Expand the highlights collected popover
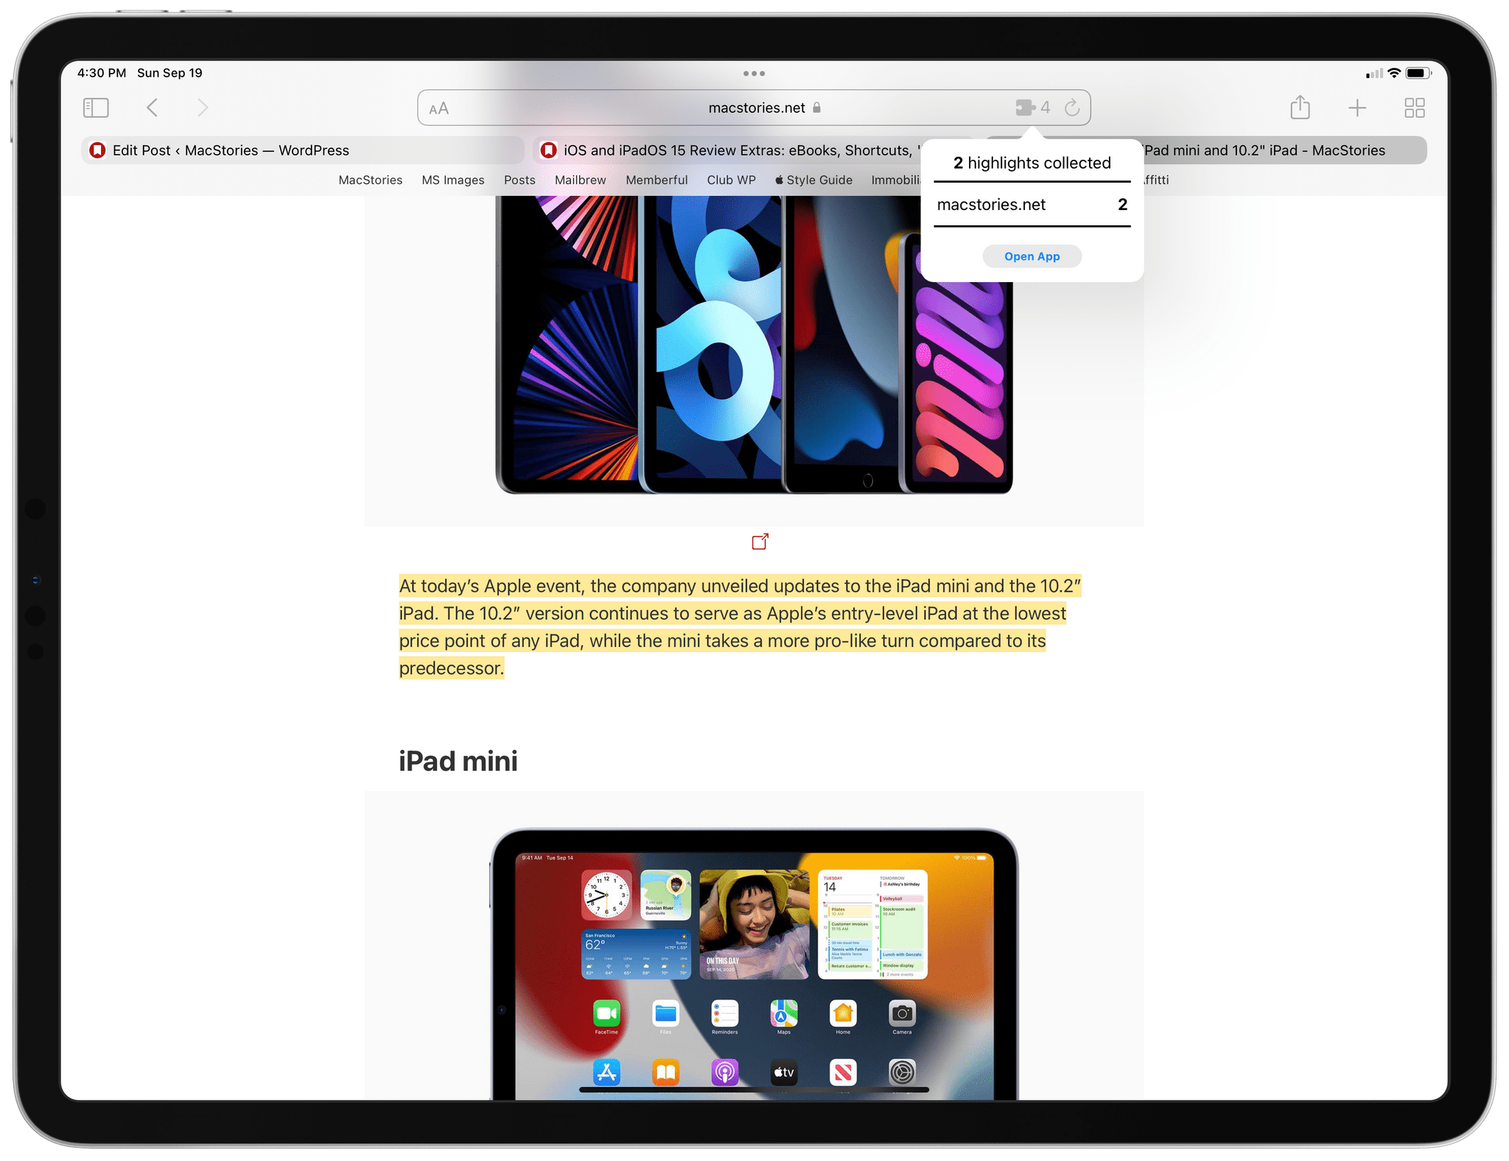The width and height of the screenshot is (1509, 1161). (x=1032, y=203)
